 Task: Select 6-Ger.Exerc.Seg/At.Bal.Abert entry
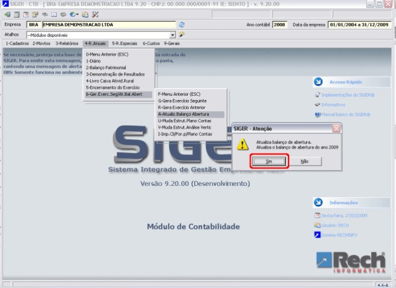pyautogui.click(x=118, y=94)
